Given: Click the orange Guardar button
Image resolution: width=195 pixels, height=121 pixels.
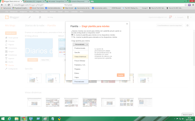Looking at the screenshot, I should coord(121,75).
